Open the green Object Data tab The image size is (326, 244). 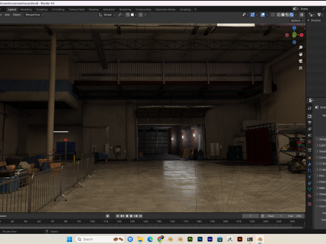(x=310, y=189)
